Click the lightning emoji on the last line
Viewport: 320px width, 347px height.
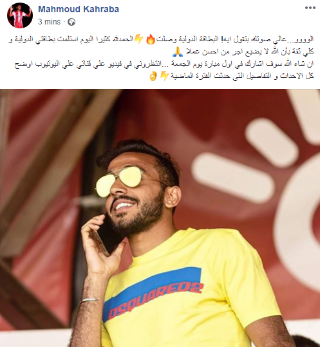pyautogui.click(x=164, y=76)
